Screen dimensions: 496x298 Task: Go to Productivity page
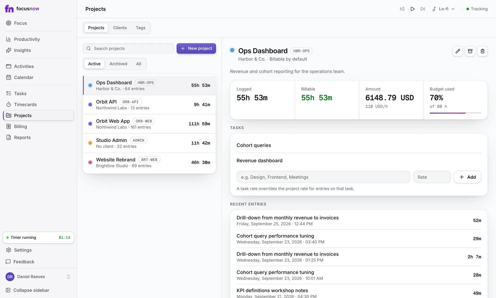pyautogui.click(x=38, y=39)
